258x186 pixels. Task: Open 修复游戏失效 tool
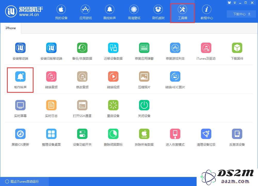point(175,51)
